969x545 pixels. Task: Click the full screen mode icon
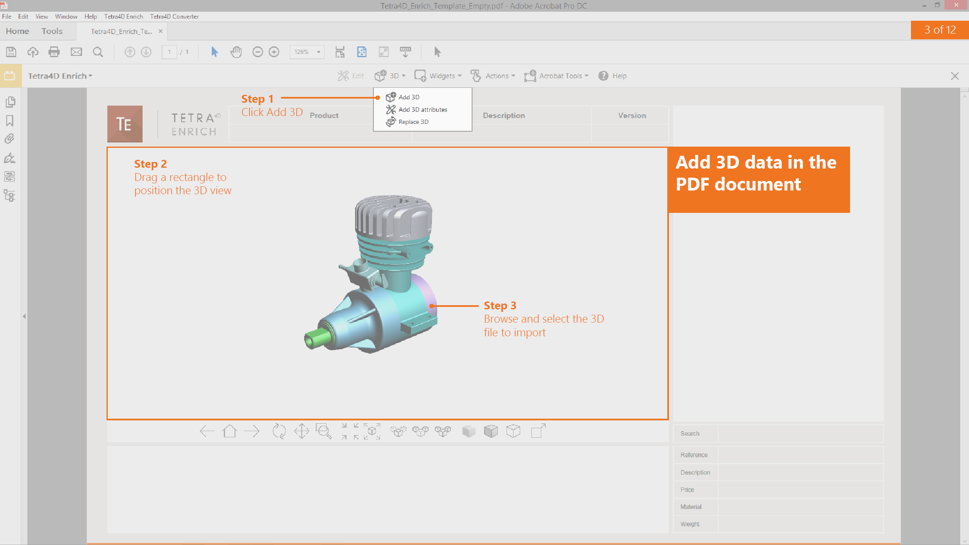click(x=384, y=52)
